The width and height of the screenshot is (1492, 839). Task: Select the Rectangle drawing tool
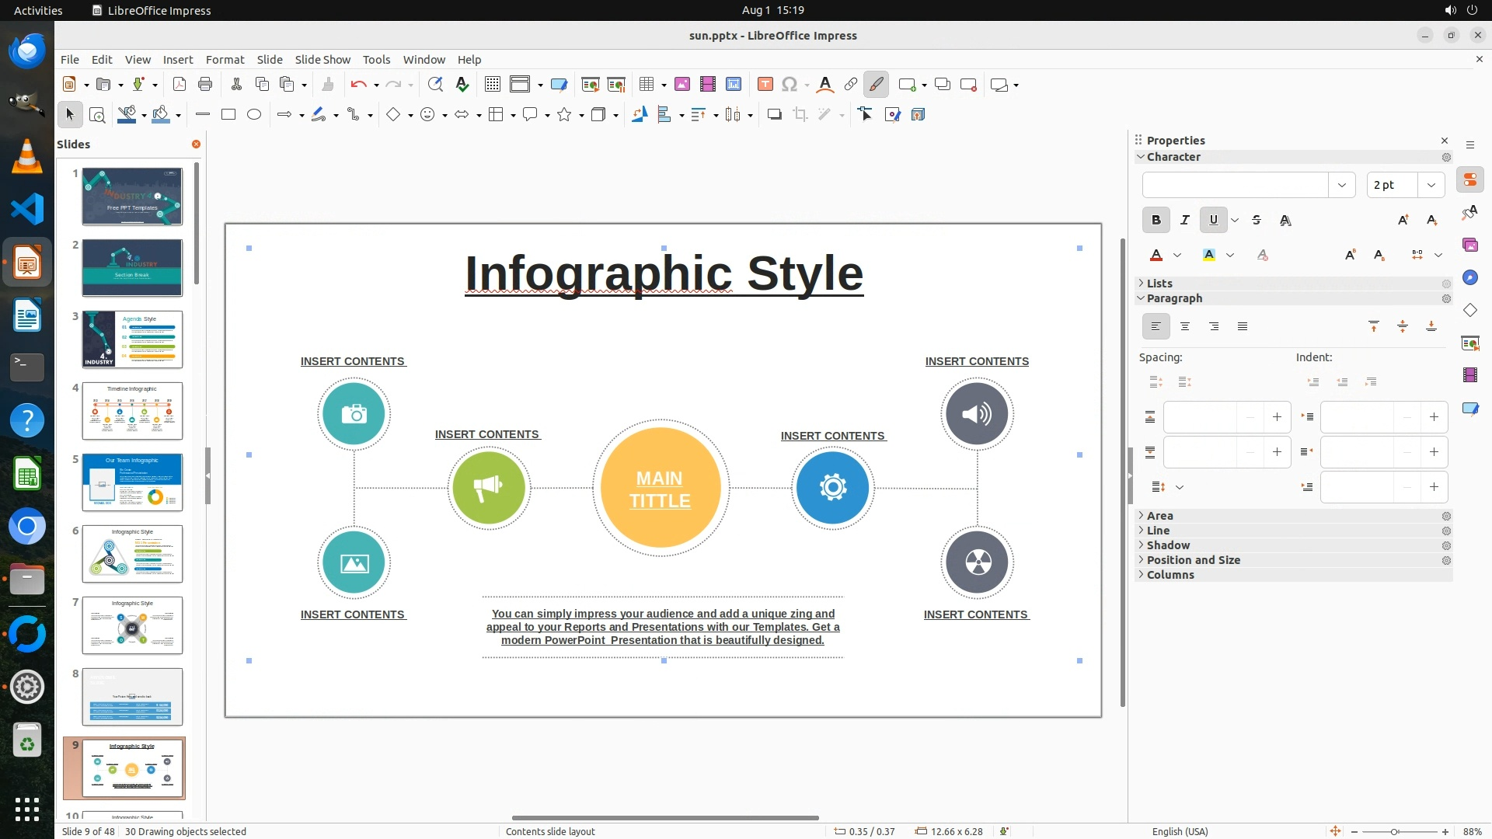(x=228, y=115)
